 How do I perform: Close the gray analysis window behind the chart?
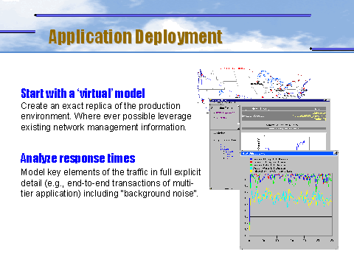click(x=327, y=100)
